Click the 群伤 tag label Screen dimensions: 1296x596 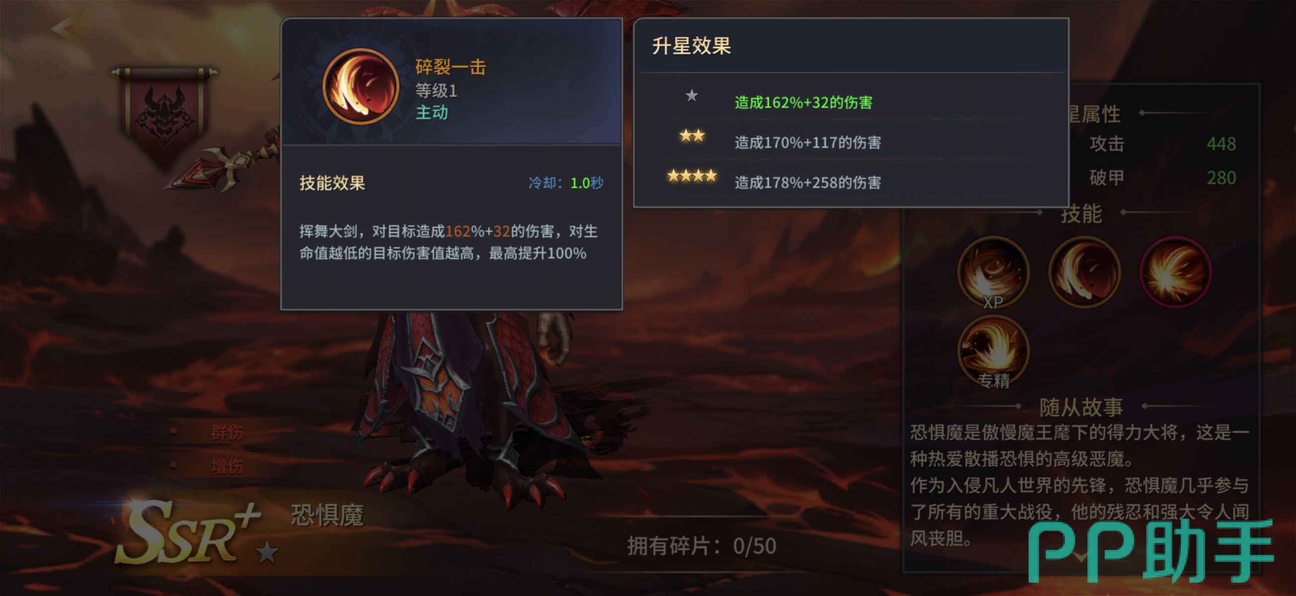point(227,432)
